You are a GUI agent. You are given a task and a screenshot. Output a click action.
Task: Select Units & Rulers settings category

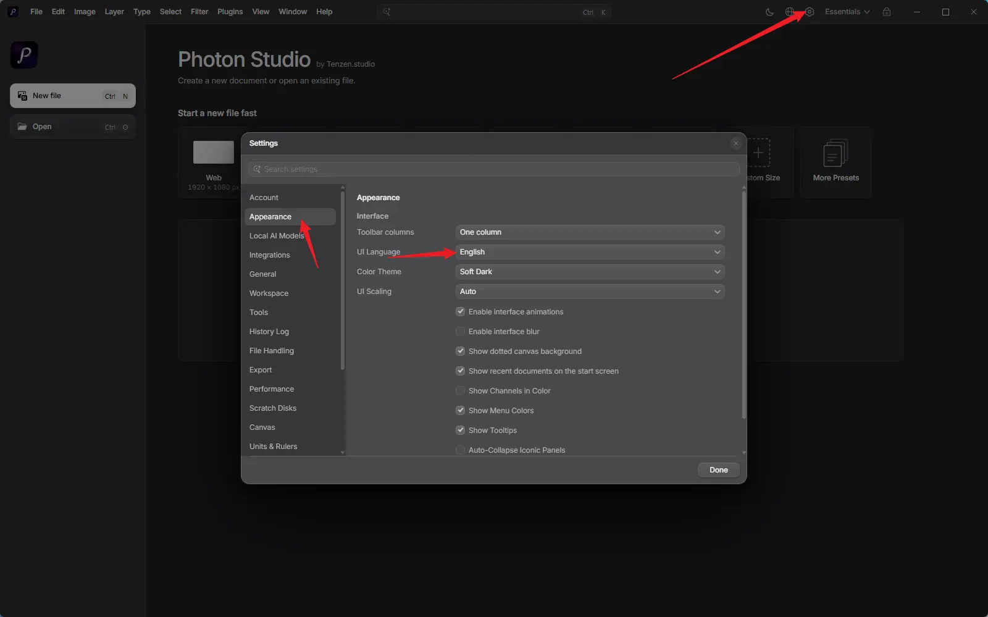pyautogui.click(x=290, y=447)
